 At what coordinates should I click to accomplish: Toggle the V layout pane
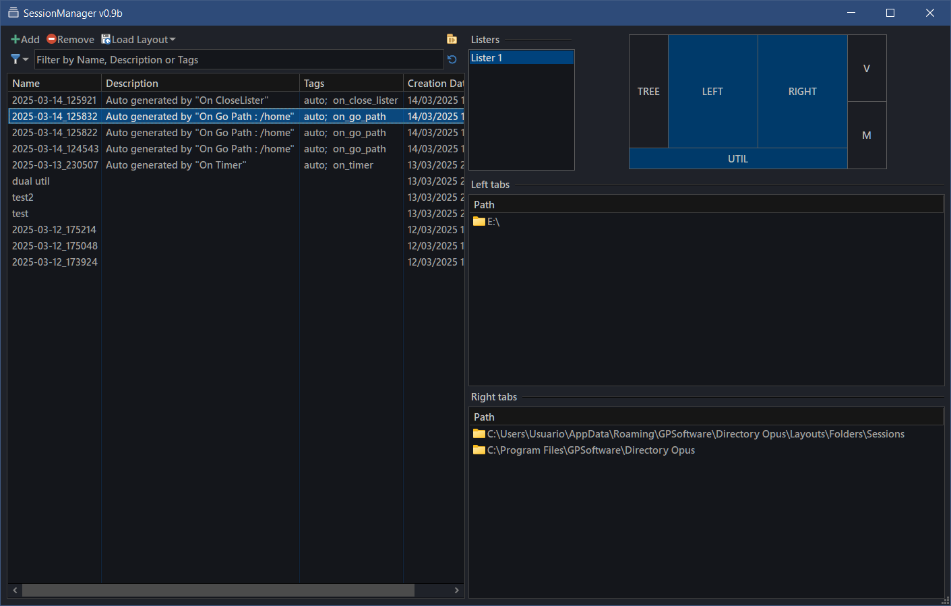click(x=867, y=68)
